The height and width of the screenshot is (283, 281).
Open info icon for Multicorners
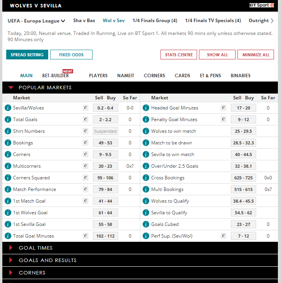click(8, 166)
